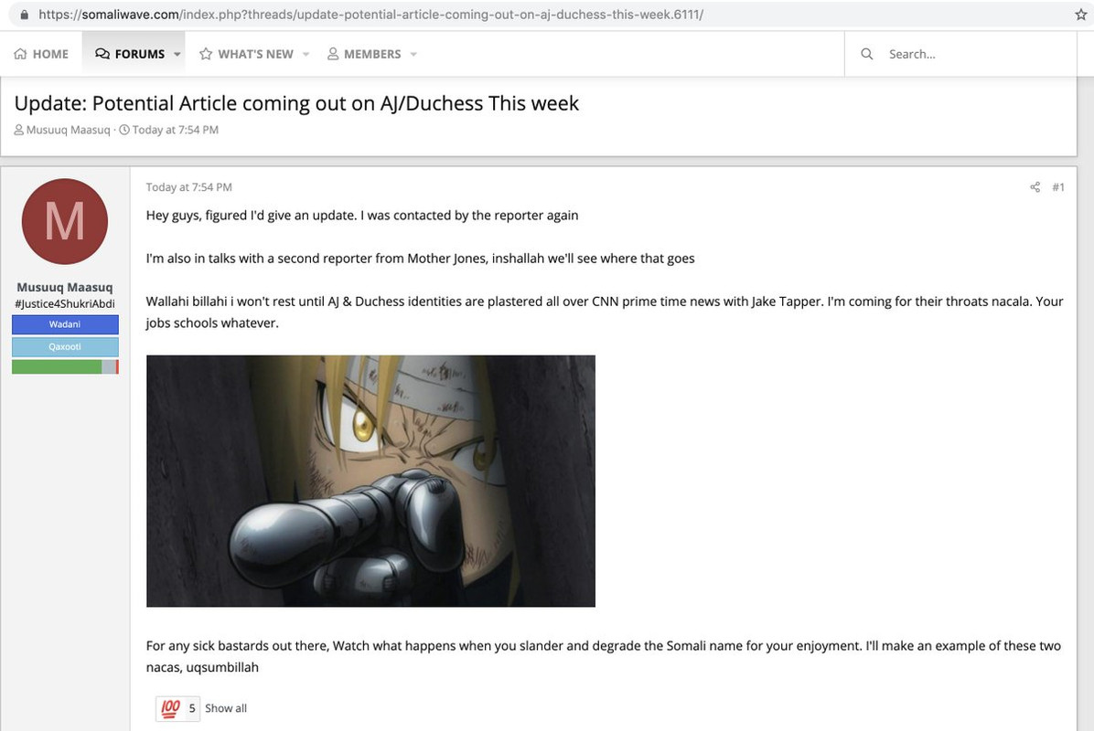1094x731 pixels.
Task: Click the blue Wadani badge
Action: click(x=65, y=324)
